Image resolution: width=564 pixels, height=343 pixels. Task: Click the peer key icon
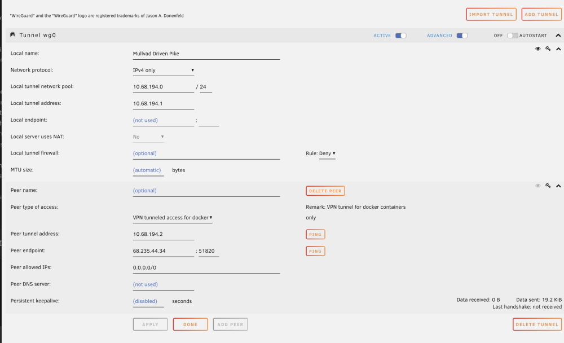click(548, 186)
